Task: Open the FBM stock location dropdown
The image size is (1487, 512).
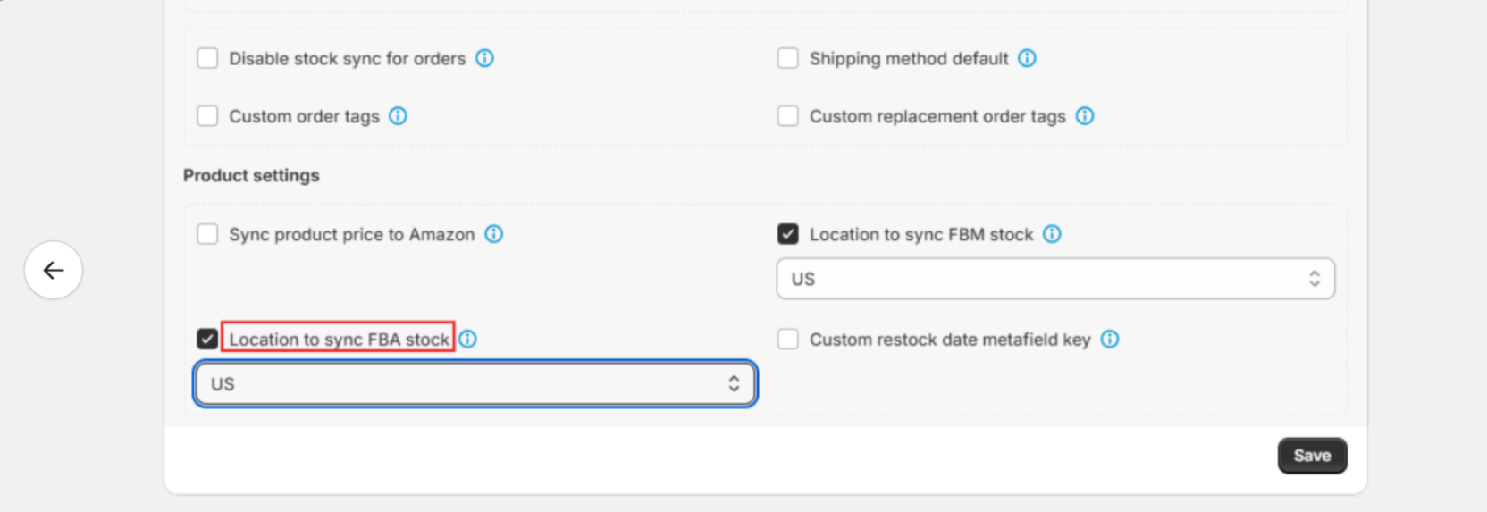Action: pyautogui.click(x=1054, y=279)
